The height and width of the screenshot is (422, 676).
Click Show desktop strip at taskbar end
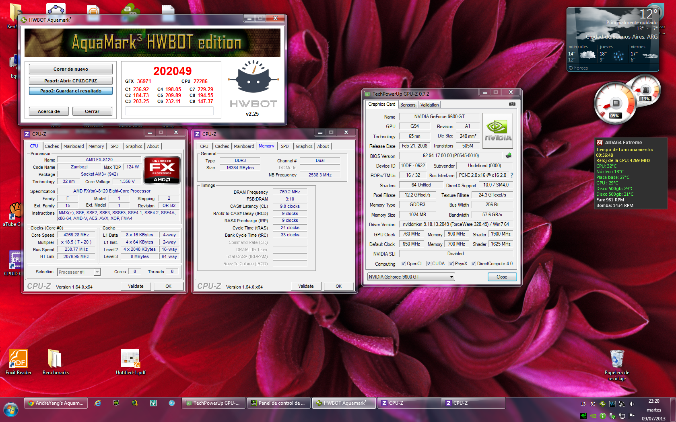coord(673,410)
